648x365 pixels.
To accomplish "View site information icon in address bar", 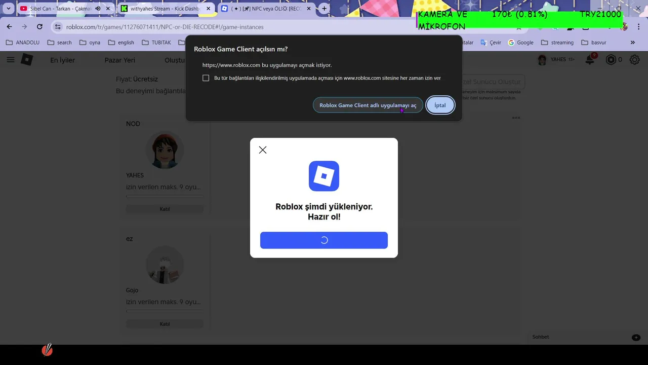I will coord(58,27).
